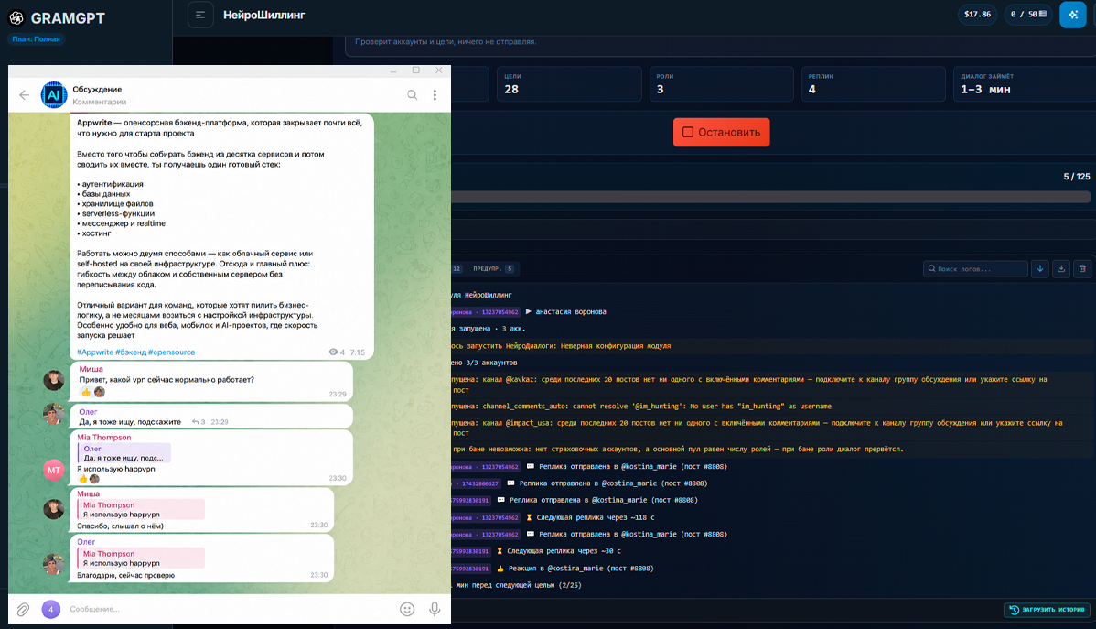
Task: Go back using the Telegram arrow
Action: click(x=25, y=95)
